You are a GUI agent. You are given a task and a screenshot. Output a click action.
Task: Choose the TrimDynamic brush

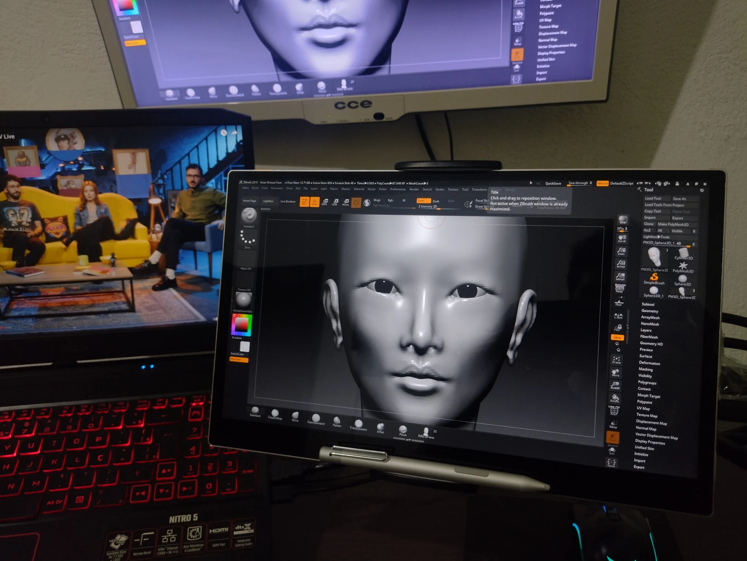[x=358, y=424]
